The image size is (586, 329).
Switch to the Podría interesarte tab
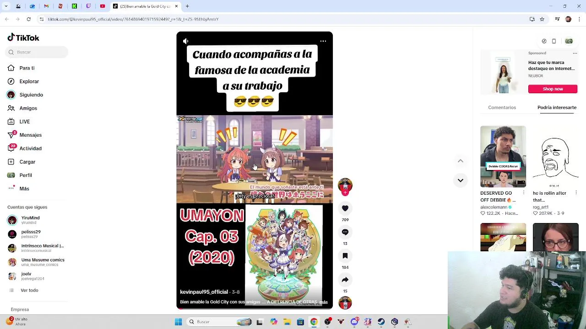(x=557, y=107)
